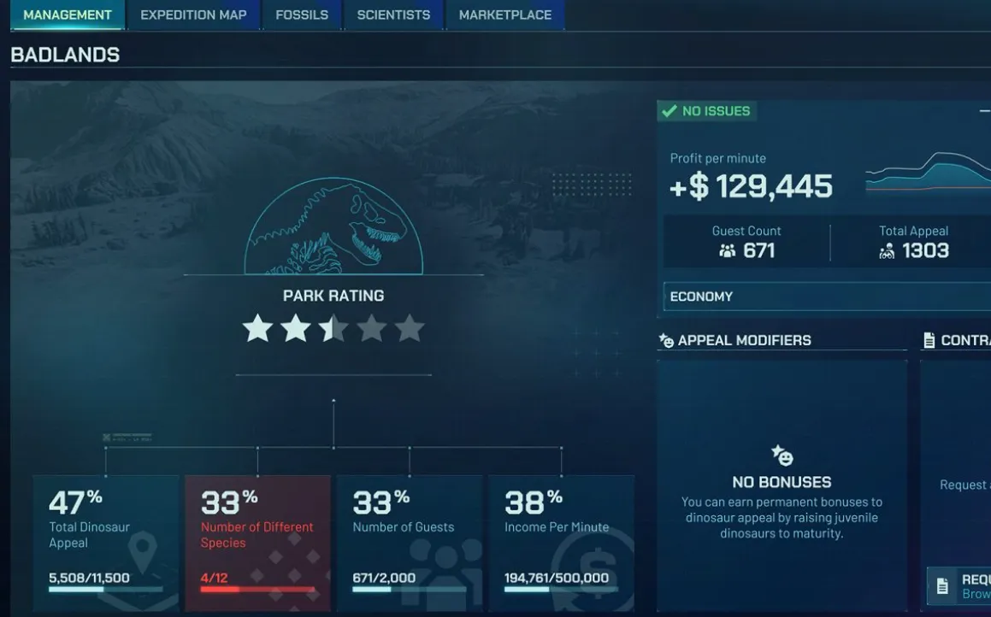
Task: Switch to the FOSSILS tab
Action: click(301, 15)
